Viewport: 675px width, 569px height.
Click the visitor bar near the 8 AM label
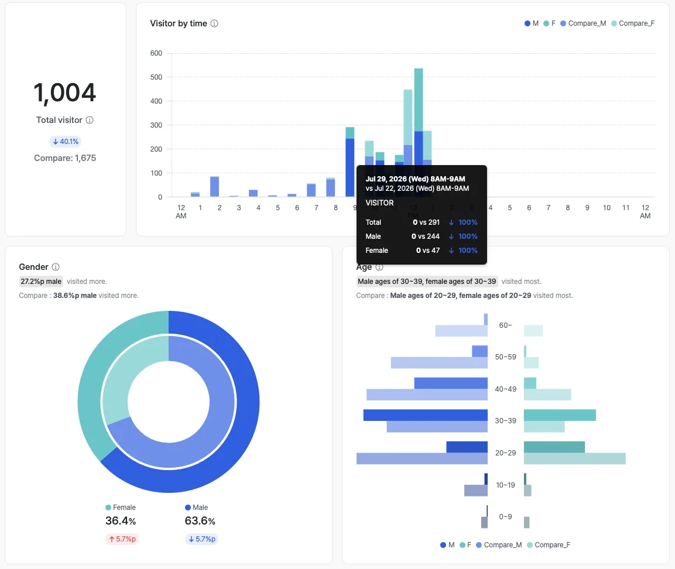pyautogui.click(x=331, y=188)
